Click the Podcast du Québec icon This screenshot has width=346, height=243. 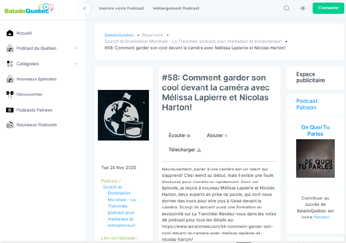(x=10, y=48)
